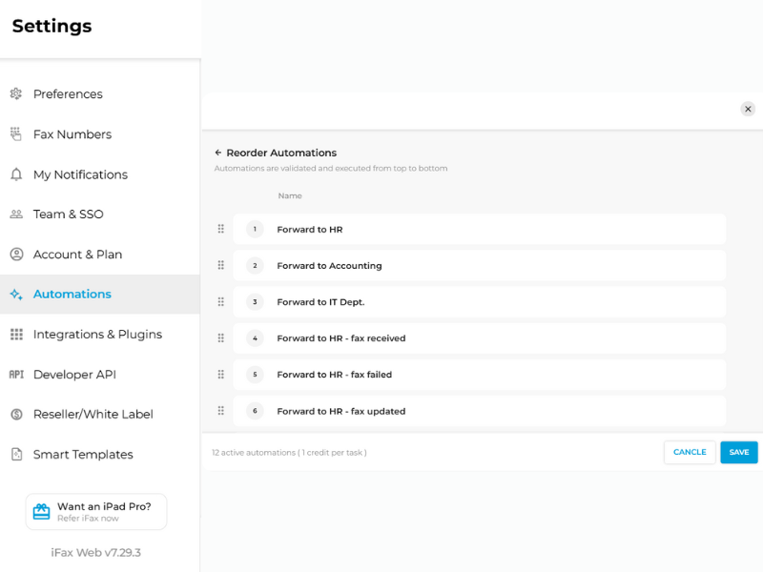763x572 pixels.
Task: Click the number badge on Forward to HR - fax failed
Action: (253, 375)
